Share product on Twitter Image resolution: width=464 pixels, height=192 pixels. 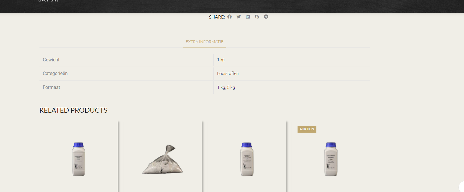click(239, 17)
